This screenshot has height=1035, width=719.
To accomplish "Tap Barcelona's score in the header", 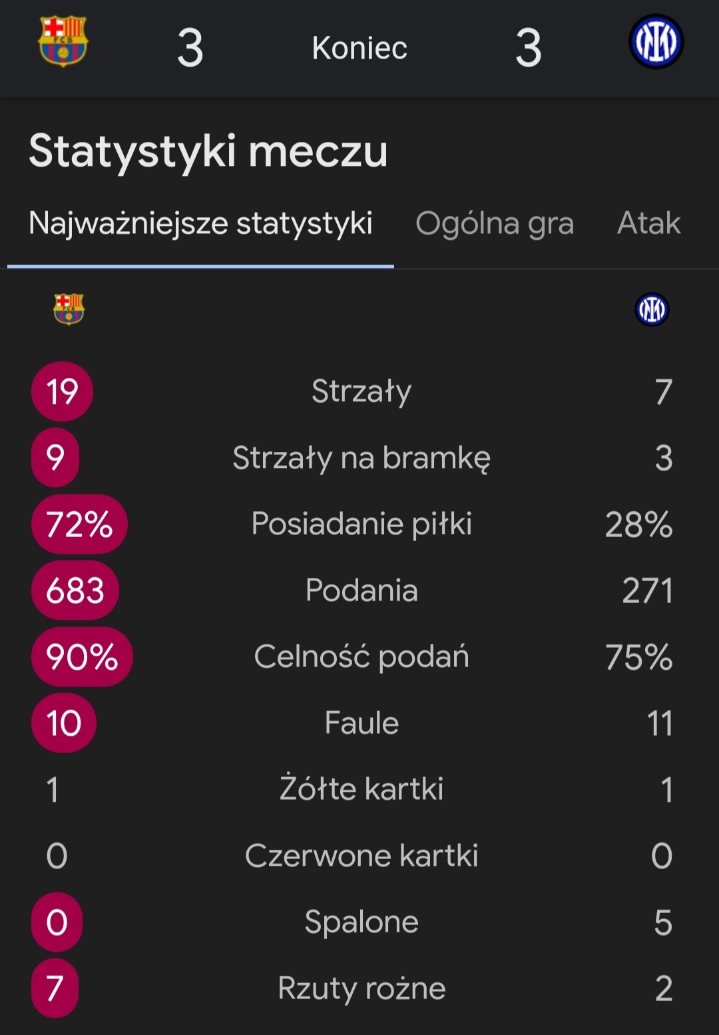I will (190, 48).
